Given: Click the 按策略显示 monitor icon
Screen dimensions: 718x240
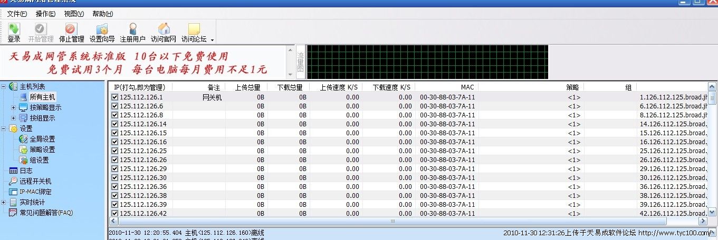Looking at the screenshot, I should [23, 107].
